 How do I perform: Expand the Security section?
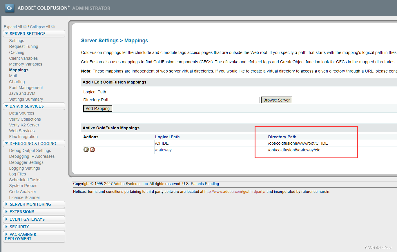pos(34,227)
